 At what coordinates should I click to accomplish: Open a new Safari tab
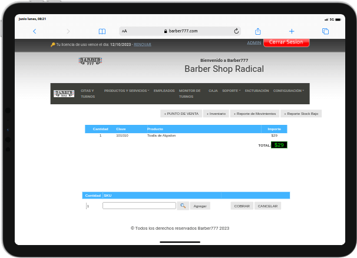click(x=291, y=31)
